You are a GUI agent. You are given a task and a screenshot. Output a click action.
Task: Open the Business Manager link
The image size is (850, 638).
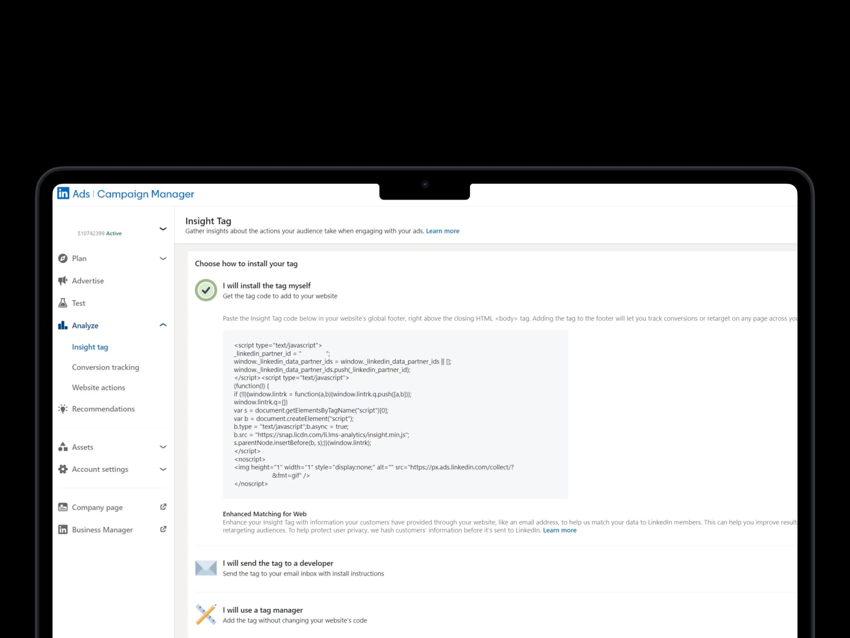click(102, 529)
